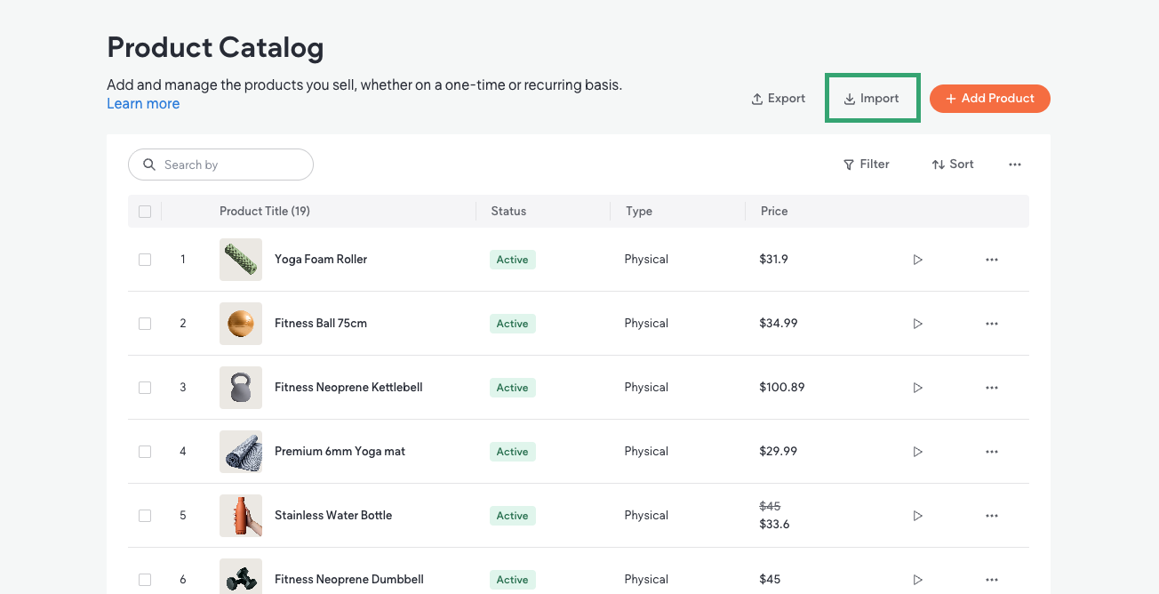This screenshot has width=1159, height=594.
Task: Click the Add Product button
Action: point(989,98)
